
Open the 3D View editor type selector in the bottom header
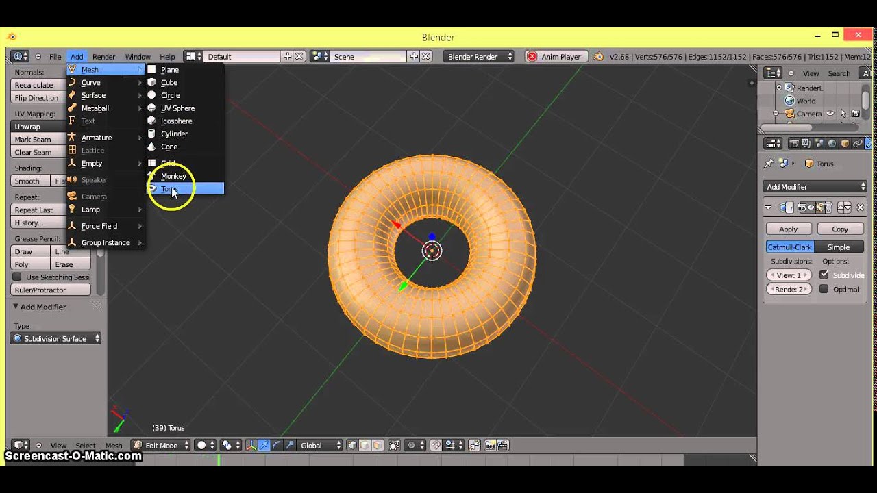pos(21,445)
